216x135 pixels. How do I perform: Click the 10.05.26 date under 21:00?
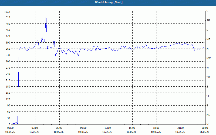(x=180, y=132)
